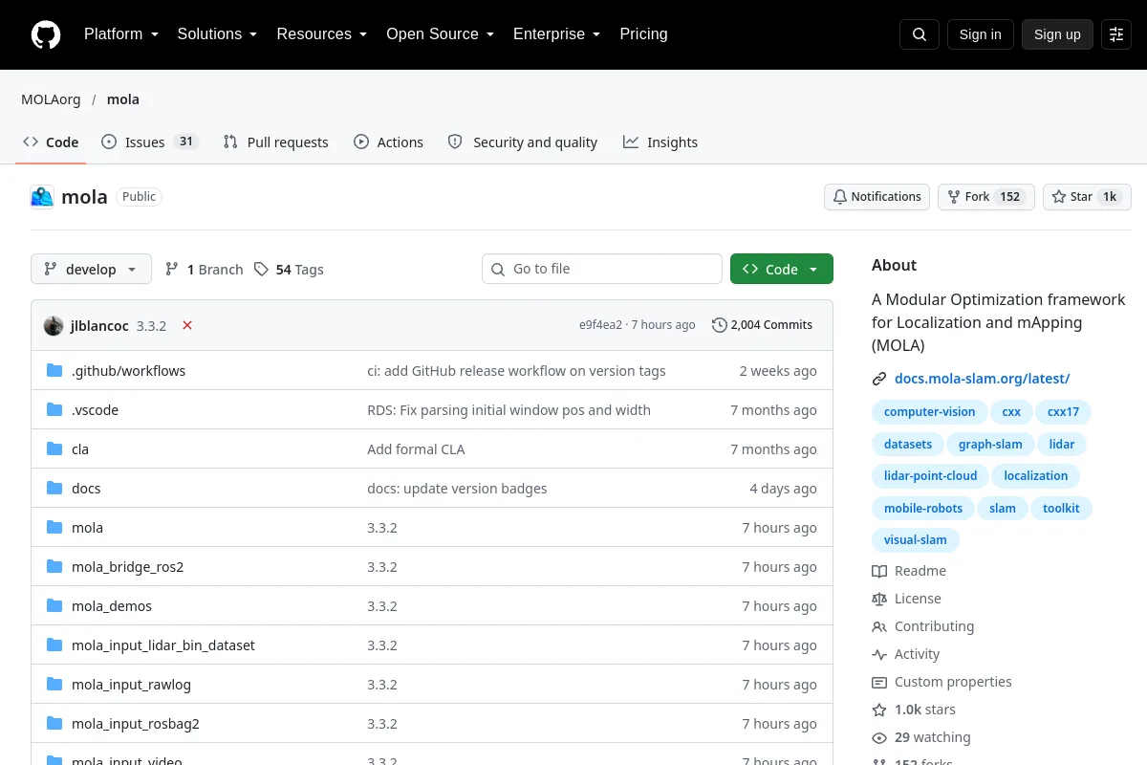The image size is (1147, 765).
Task: Open commit 'Add formal CLA'
Action: point(416,449)
